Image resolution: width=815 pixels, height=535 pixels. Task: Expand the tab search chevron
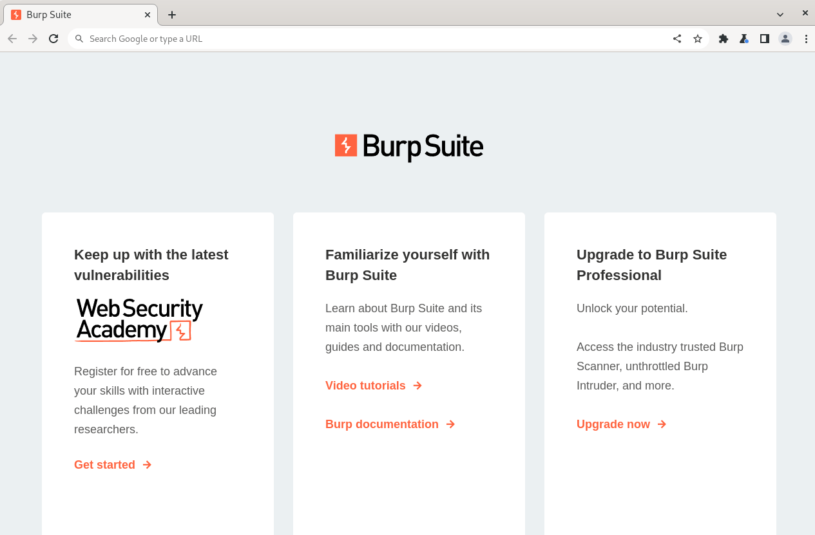[780, 14]
